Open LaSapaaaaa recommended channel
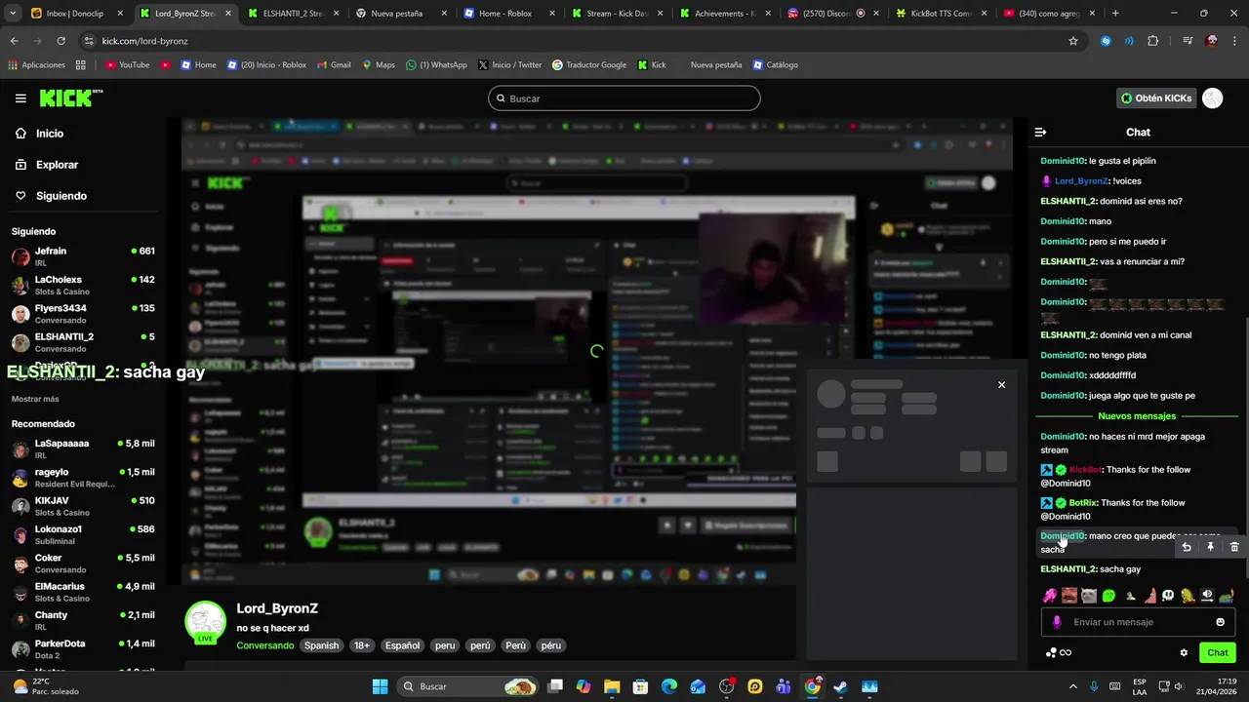This screenshot has width=1249, height=702. [x=83, y=448]
